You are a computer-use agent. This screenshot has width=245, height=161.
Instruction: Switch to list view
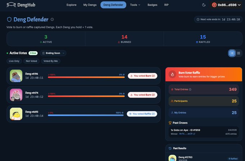point(232,53)
